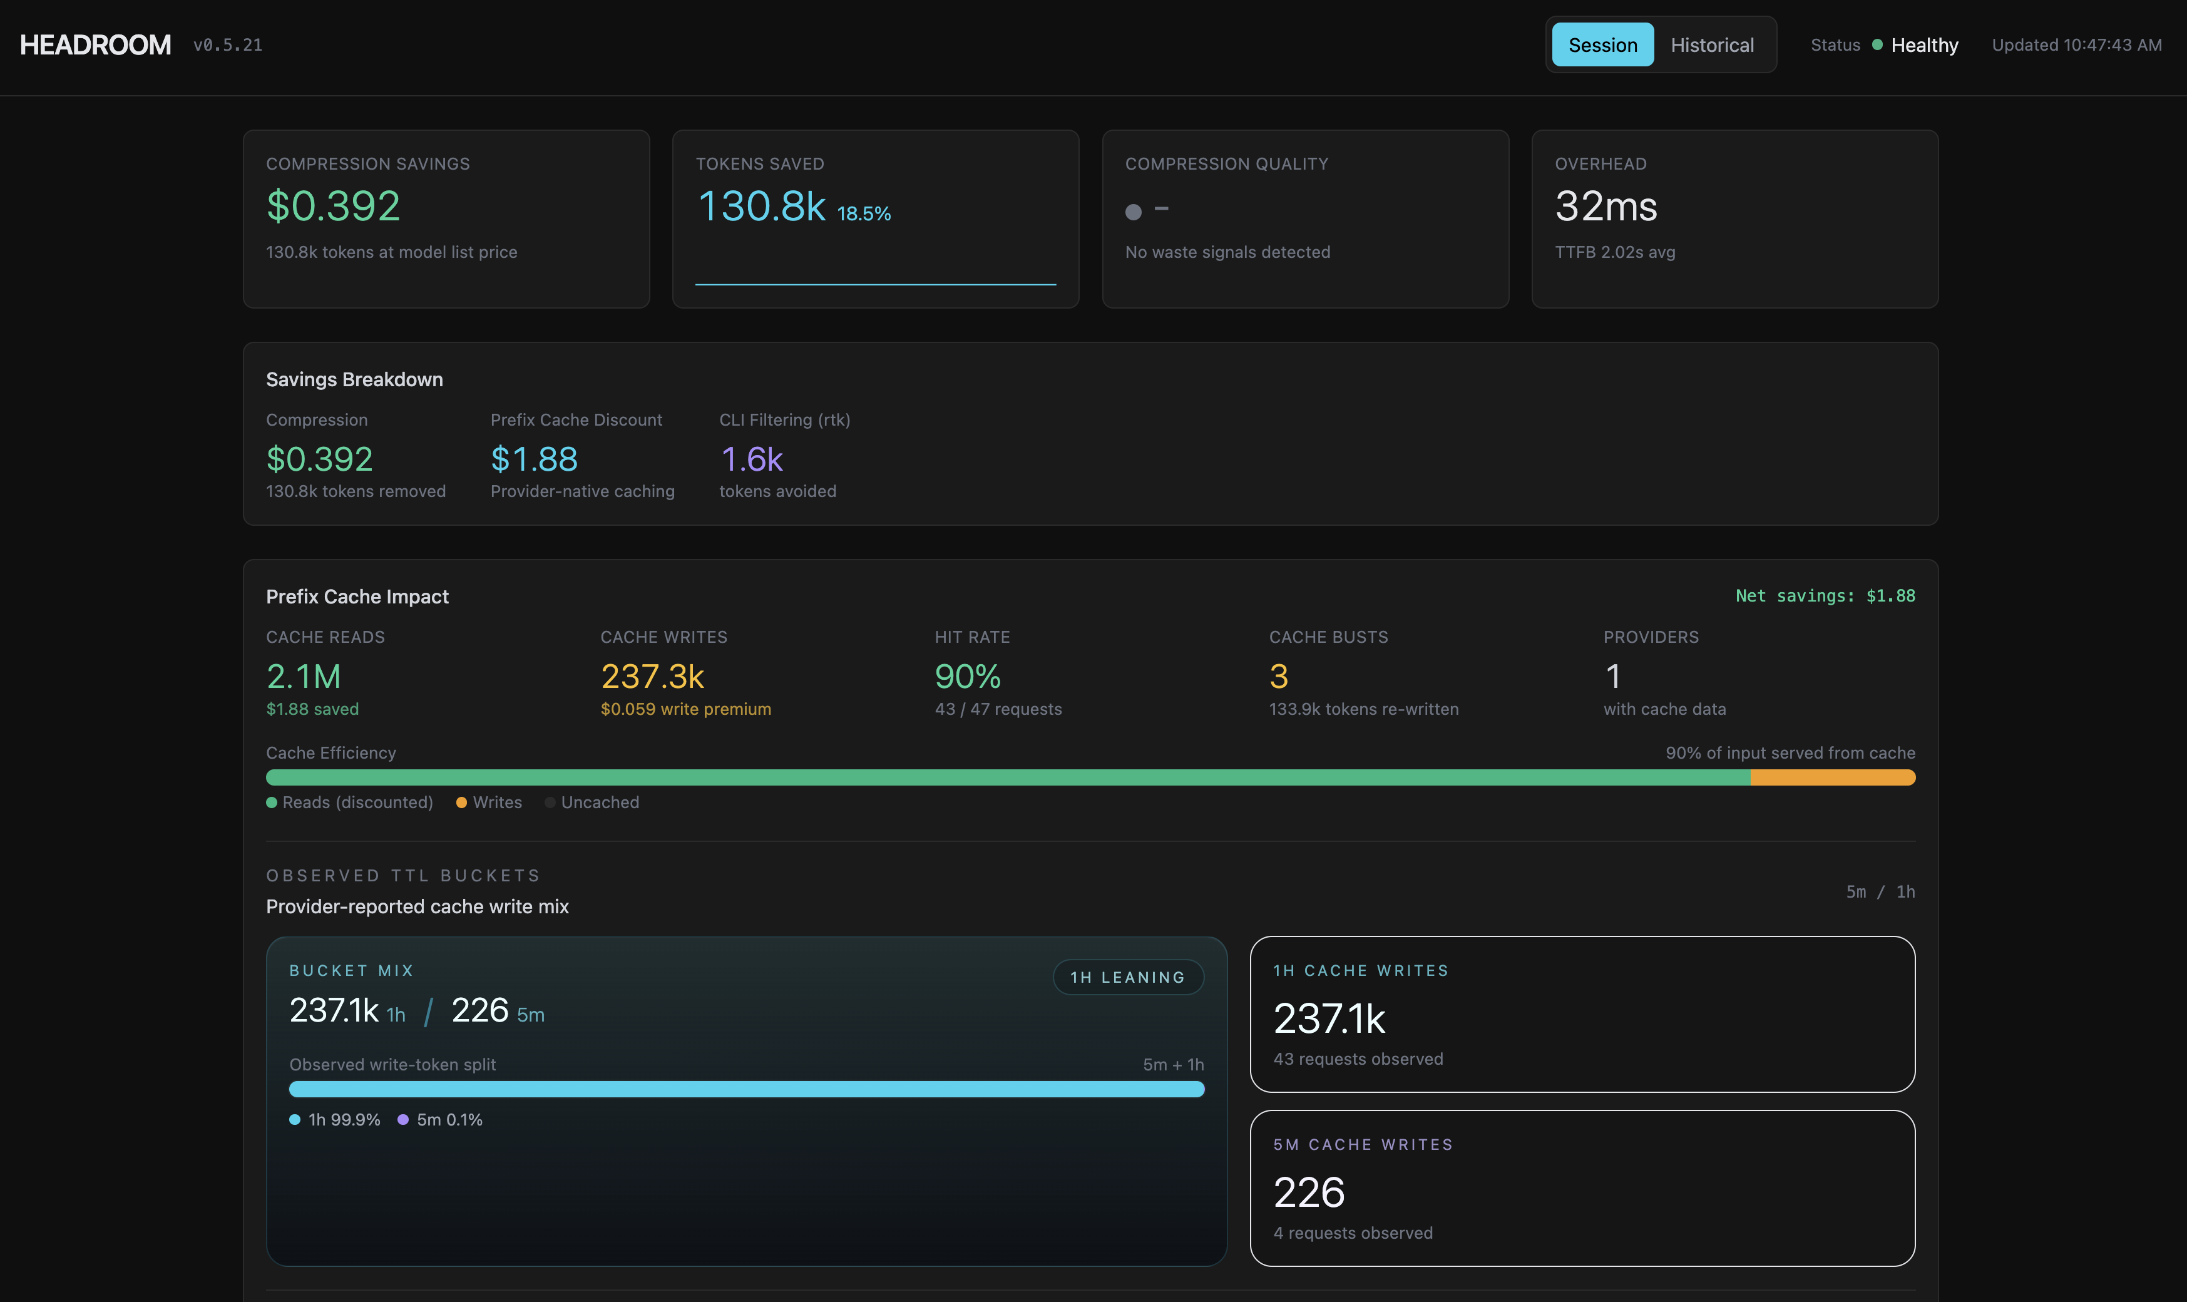Select the Session tab

(x=1602, y=44)
